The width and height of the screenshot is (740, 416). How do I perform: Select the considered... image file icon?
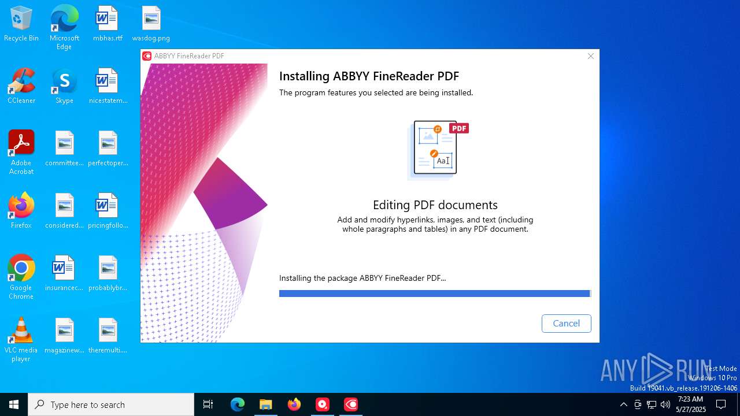[64, 211]
